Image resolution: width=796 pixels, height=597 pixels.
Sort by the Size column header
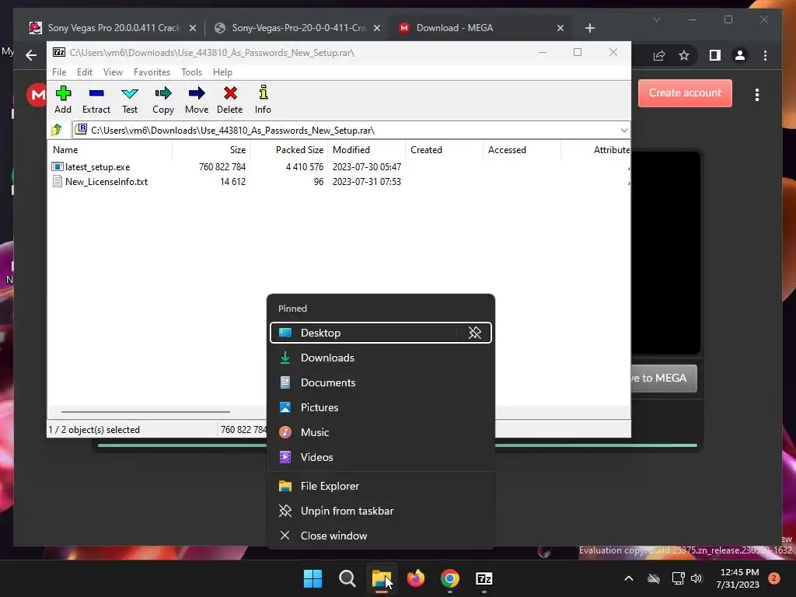(x=211, y=150)
